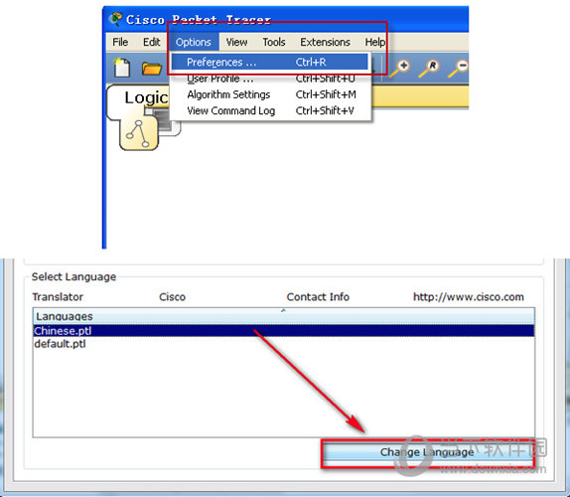Screen dimensions: 570x497
Task: Click the Logical workspace topology icon
Action: tap(138, 134)
